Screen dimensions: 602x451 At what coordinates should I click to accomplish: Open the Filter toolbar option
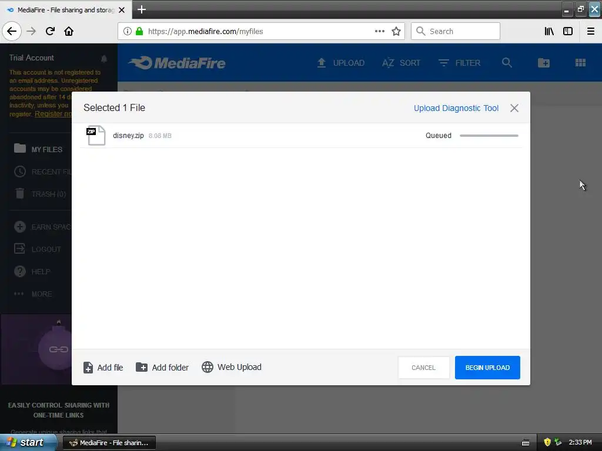pyautogui.click(x=459, y=63)
